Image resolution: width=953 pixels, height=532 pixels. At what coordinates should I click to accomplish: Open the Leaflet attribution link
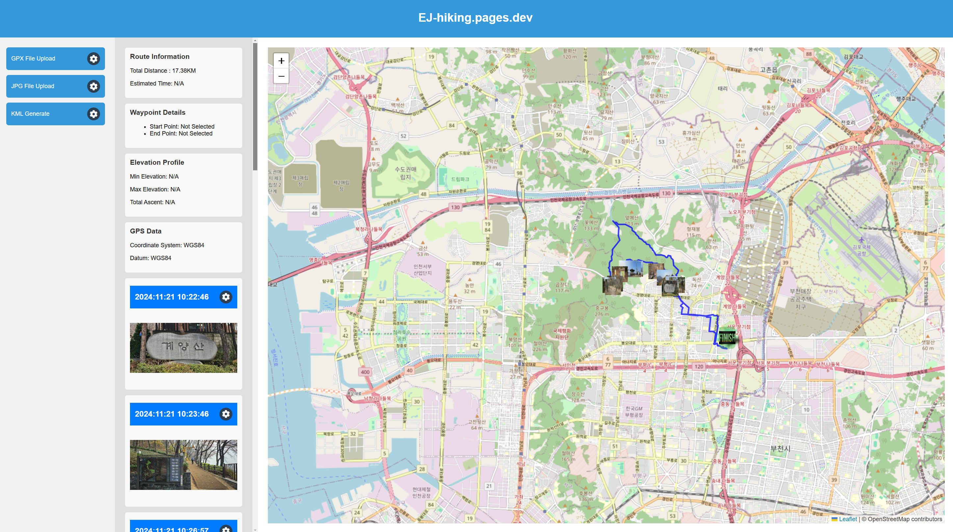pyautogui.click(x=848, y=519)
